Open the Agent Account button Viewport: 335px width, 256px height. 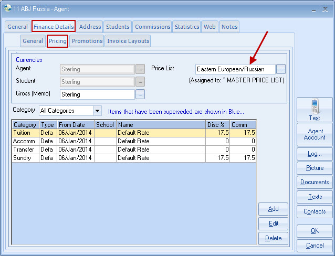(x=314, y=134)
